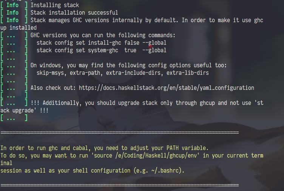This screenshot has width=284, height=191.
Task: Click 'stack config set system-ghc true' command
Action: [x=101, y=50]
